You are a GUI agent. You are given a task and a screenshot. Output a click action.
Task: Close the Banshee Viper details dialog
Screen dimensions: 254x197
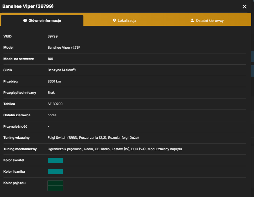pyautogui.click(x=244, y=7)
